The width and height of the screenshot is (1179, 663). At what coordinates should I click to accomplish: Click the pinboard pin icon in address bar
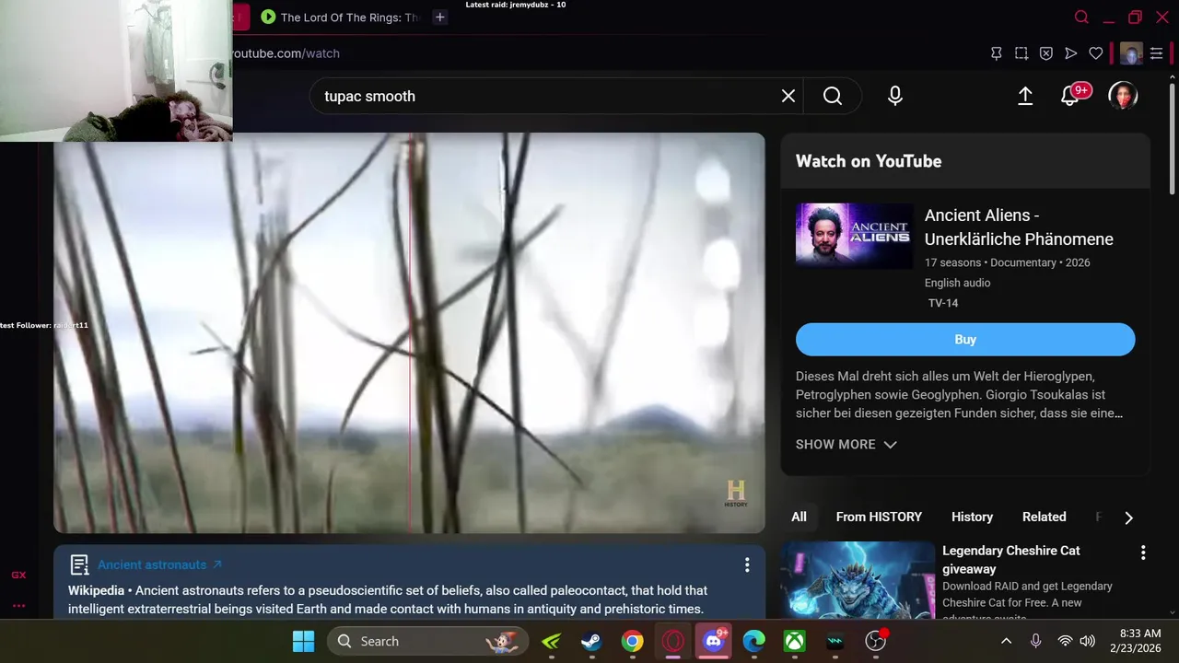click(x=997, y=53)
